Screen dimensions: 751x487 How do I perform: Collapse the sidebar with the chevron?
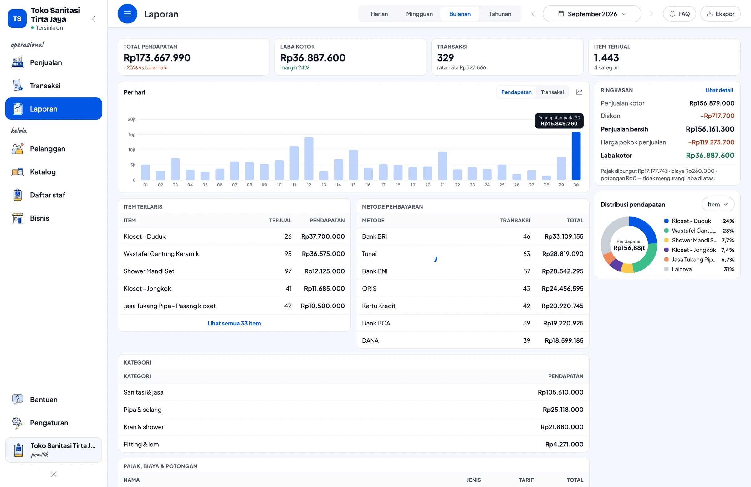tap(93, 18)
